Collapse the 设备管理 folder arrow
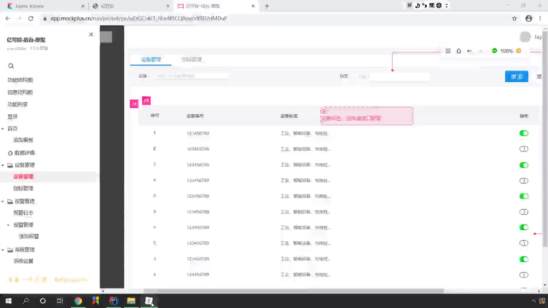 [3, 165]
